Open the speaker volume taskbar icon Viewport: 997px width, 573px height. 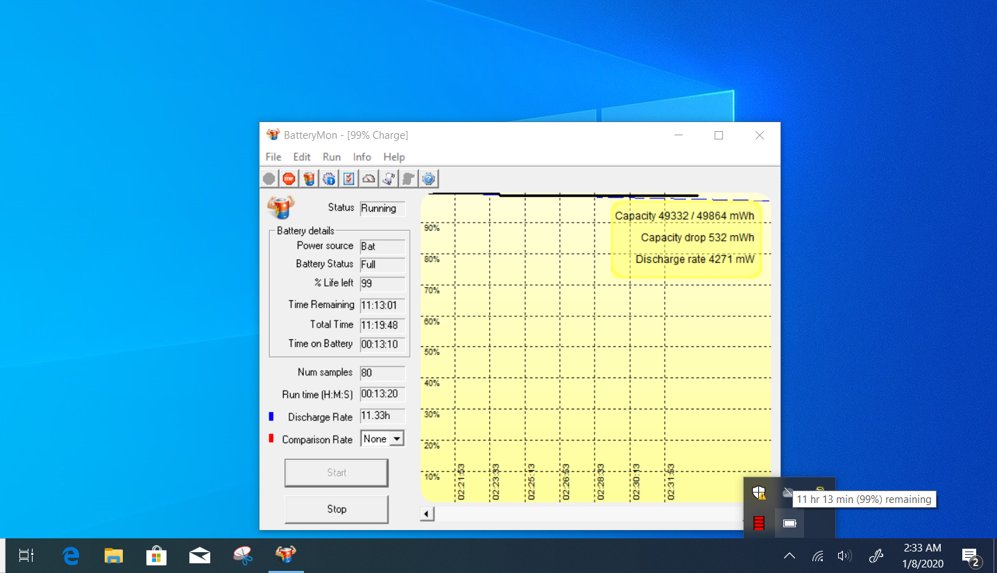[x=844, y=556]
